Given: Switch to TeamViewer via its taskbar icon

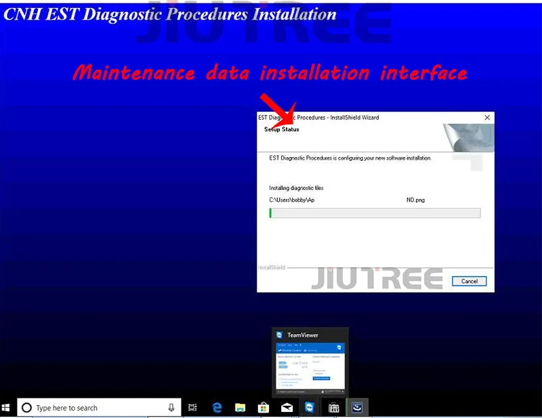Looking at the screenshot, I should [310, 408].
